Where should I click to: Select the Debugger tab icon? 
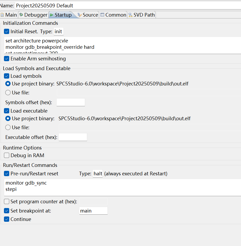(21, 15)
